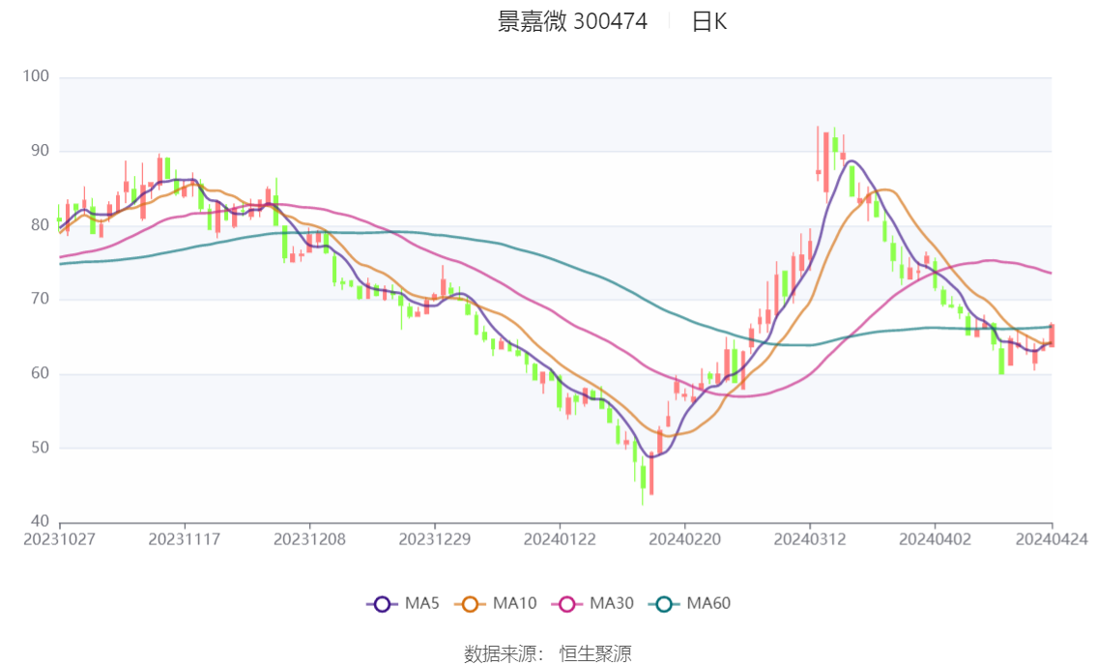Click the 20240424 date axis label

[1052, 539]
